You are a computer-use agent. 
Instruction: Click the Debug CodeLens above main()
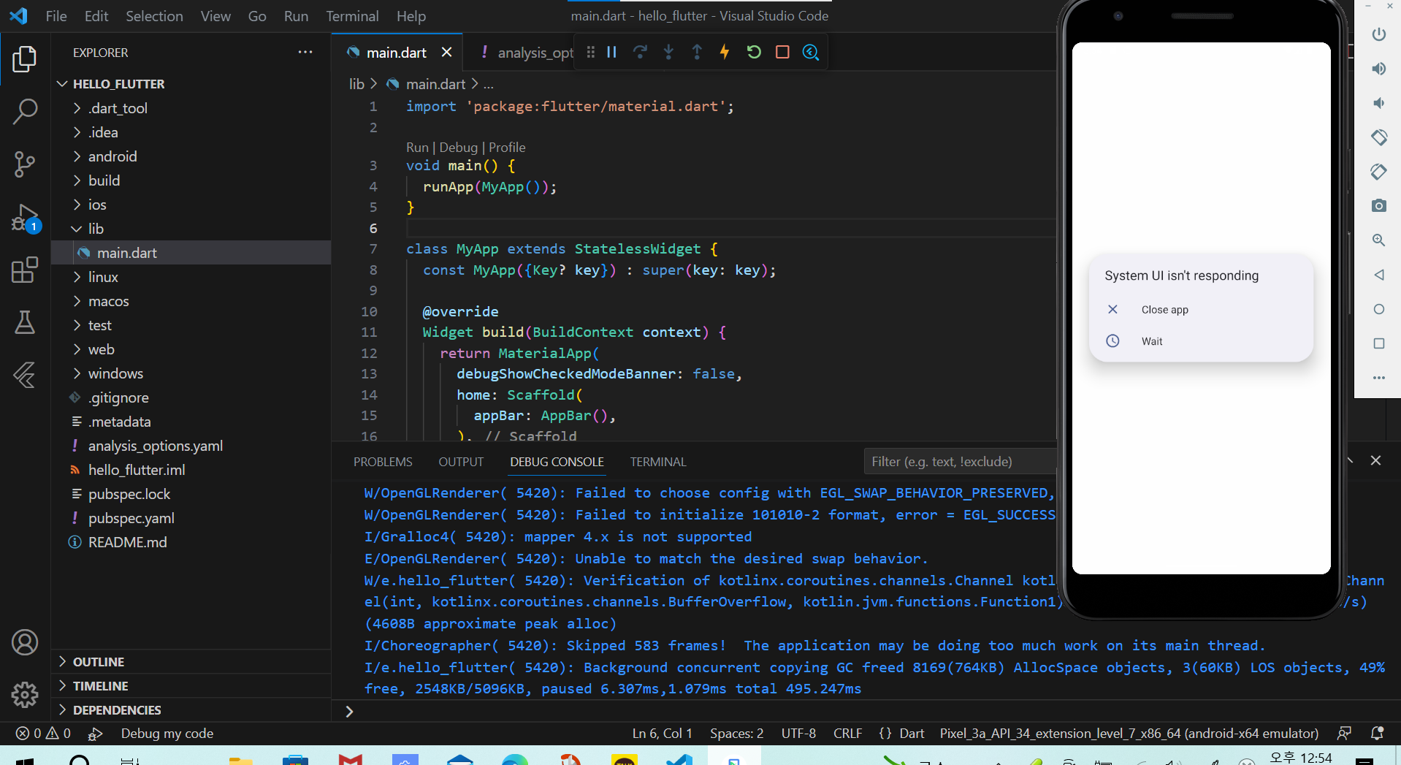(x=458, y=148)
